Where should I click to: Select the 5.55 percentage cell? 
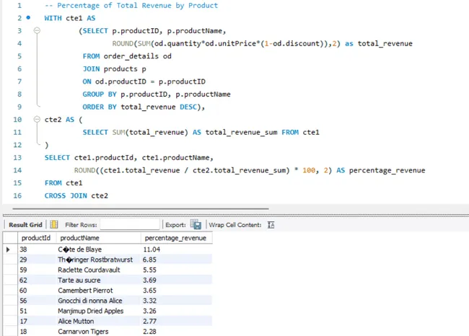(x=177, y=270)
